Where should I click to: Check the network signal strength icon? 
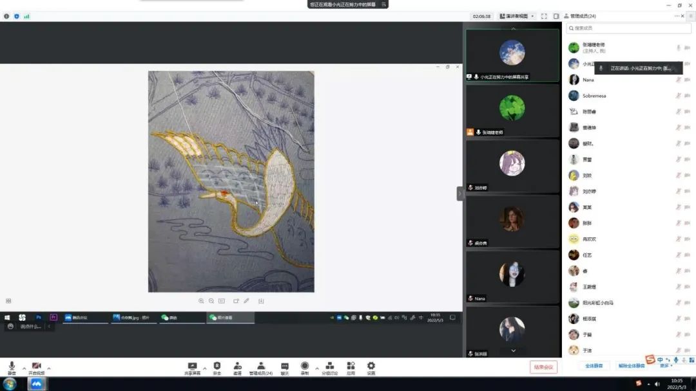point(26,16)
